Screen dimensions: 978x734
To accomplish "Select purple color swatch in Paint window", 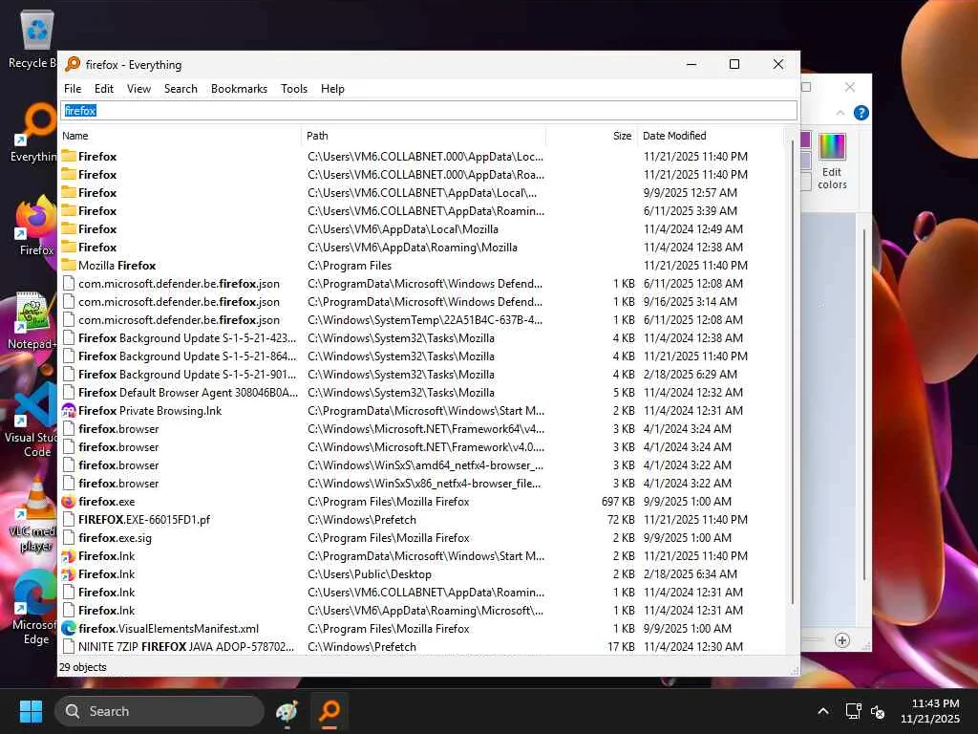I will click(x=805, y=140).
